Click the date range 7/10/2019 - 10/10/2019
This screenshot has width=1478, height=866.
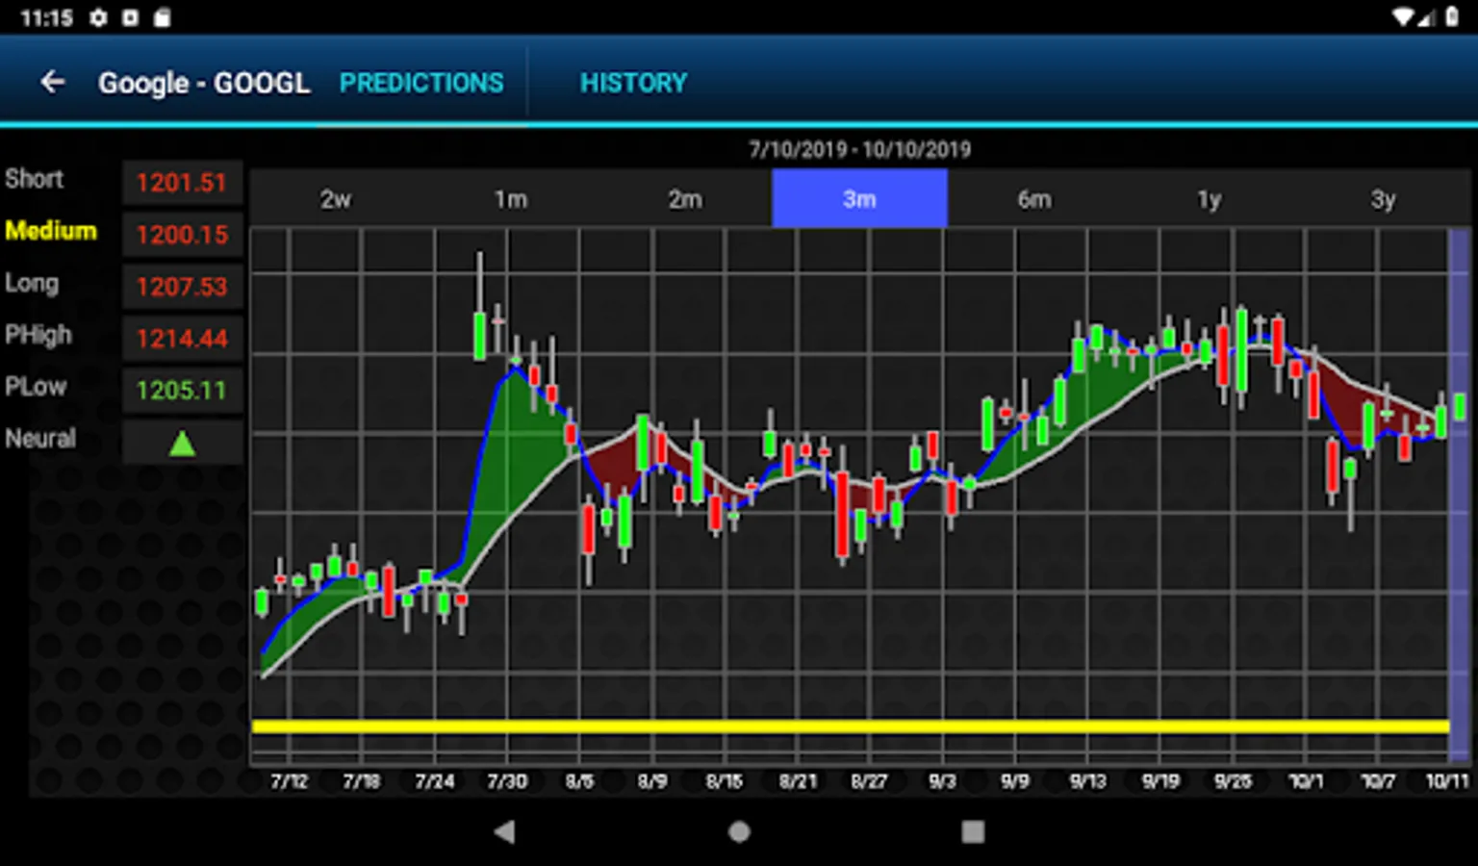pos(860,150)
